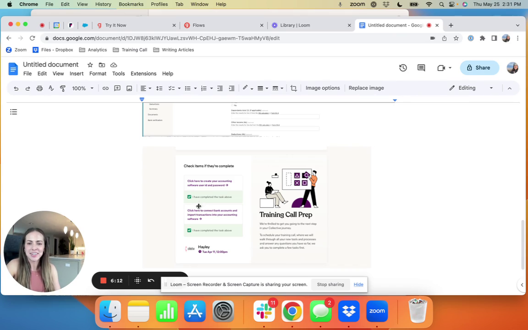Click the Print icon
528x330 pixels.
coord(39,88)
